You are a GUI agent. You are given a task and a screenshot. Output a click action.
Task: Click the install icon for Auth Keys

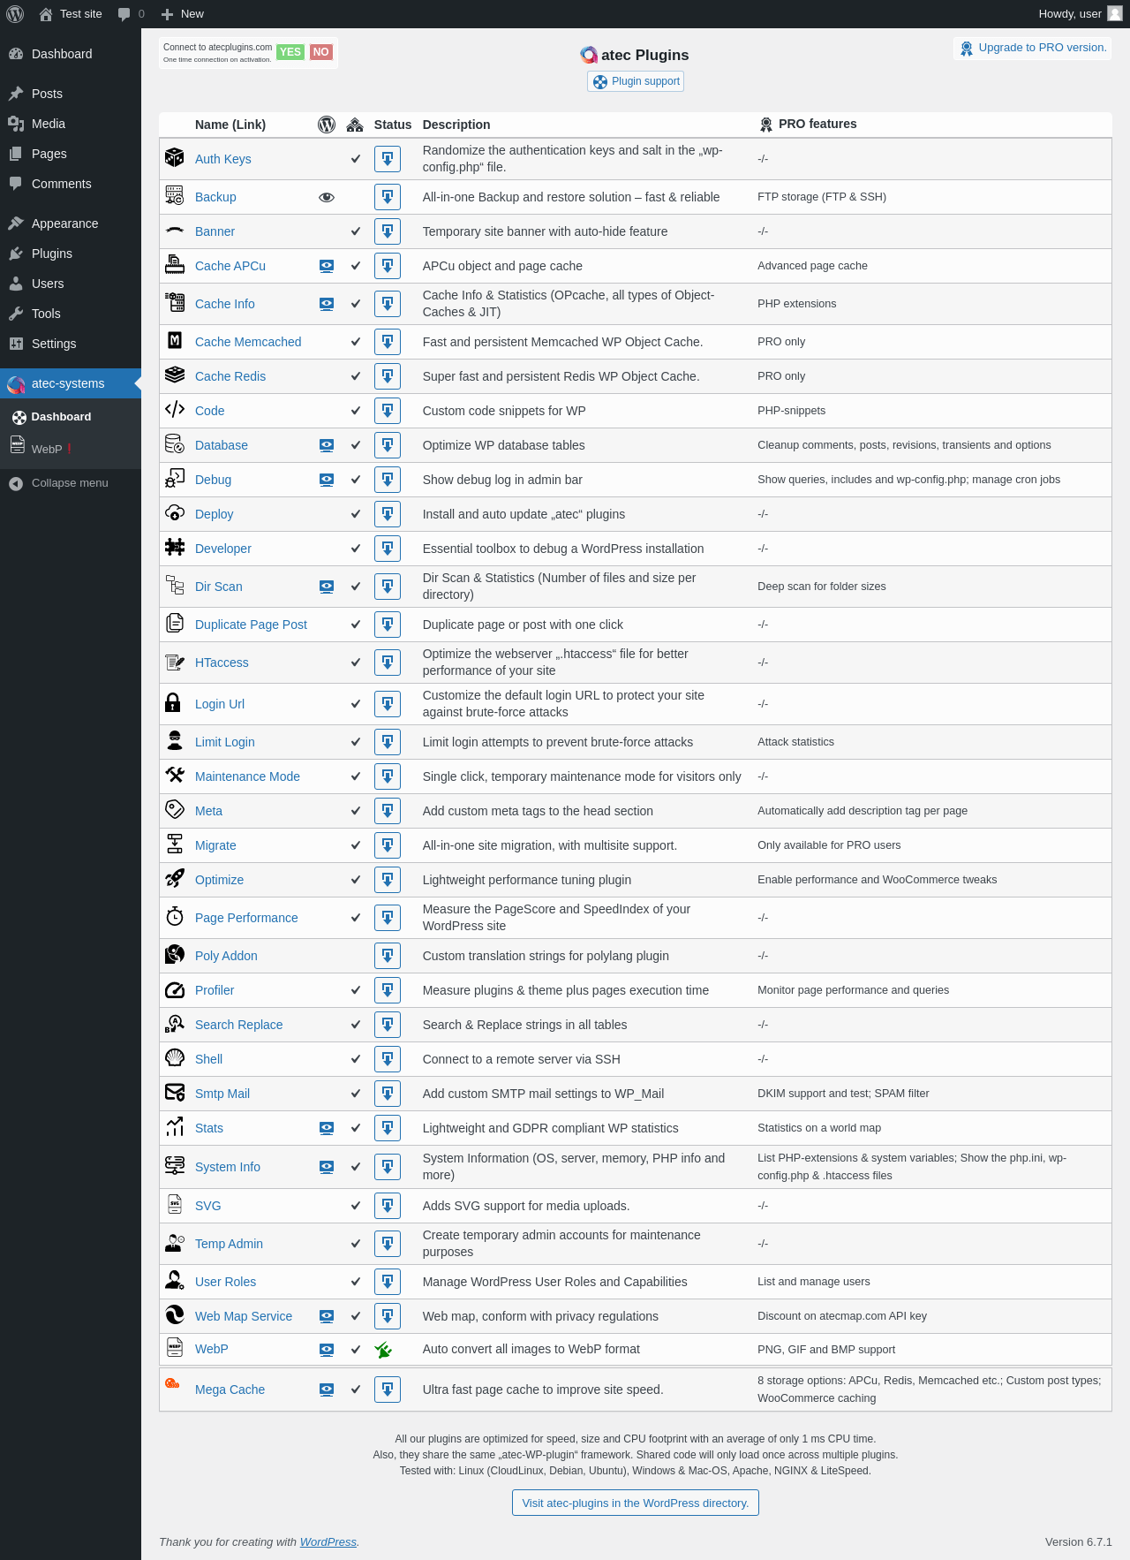pos(388,159)
